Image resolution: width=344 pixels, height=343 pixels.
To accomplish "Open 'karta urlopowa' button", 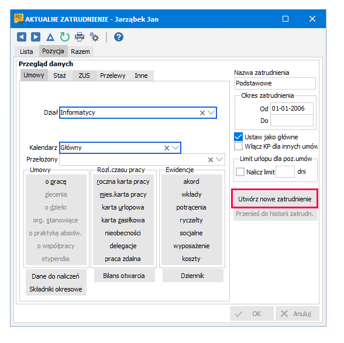I will tap(123, 207).
